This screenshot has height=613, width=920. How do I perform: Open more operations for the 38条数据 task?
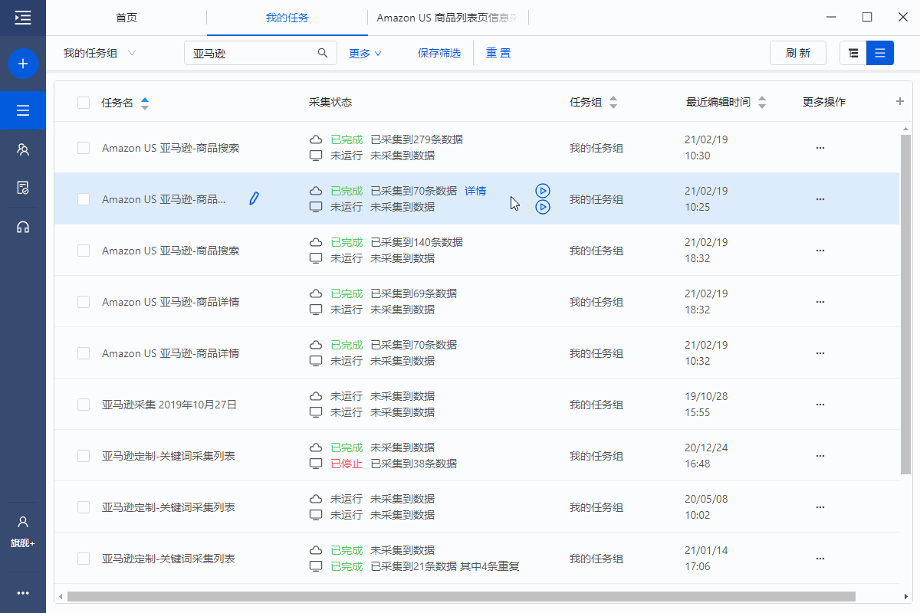820,456
